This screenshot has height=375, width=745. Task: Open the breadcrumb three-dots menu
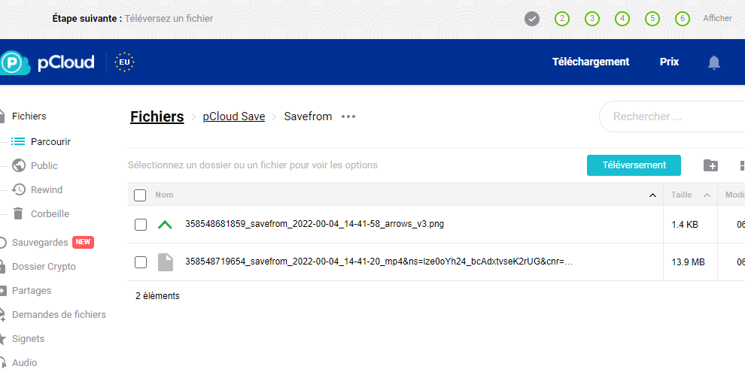(x=348, y=116)
